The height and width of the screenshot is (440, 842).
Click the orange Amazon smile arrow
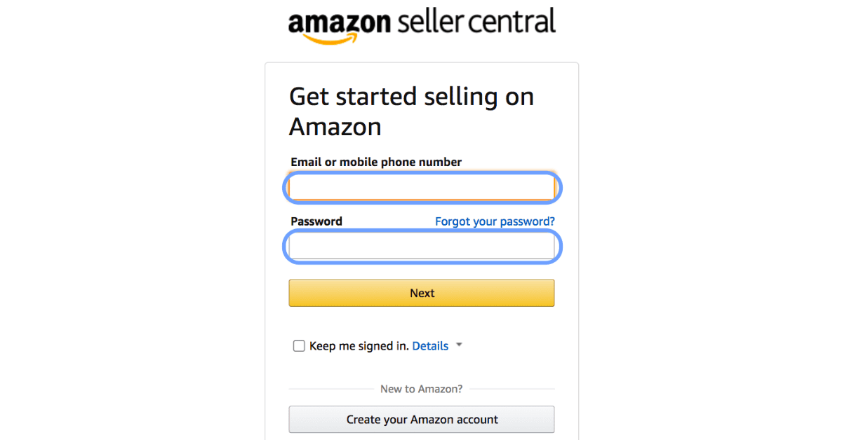330,39
